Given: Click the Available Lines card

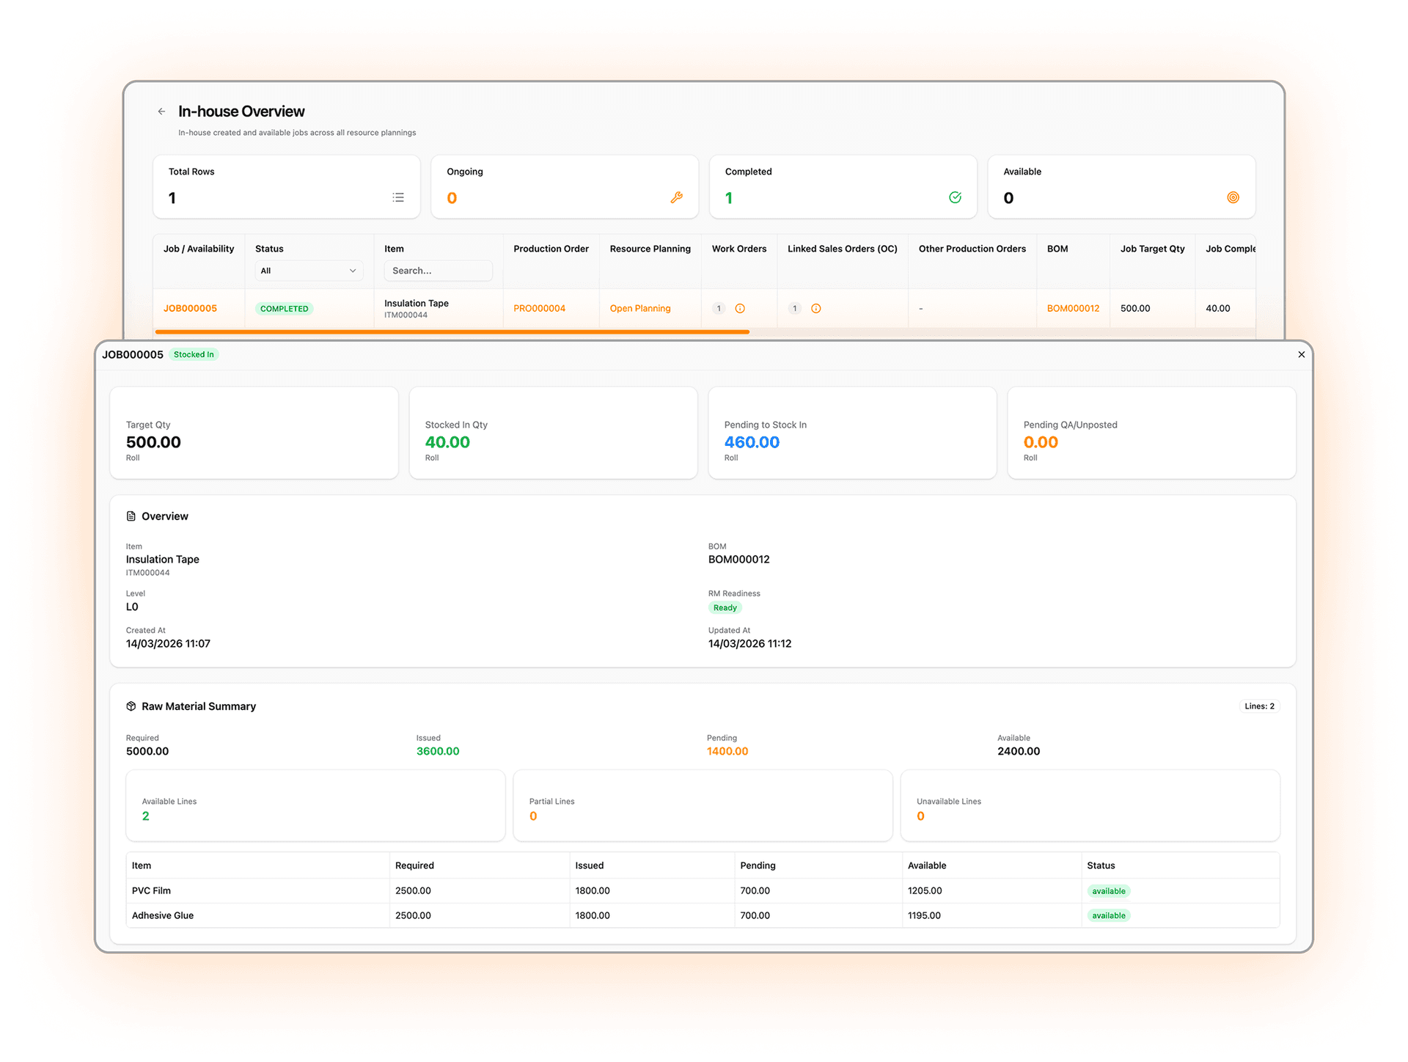Looking at the screenshot, I should [x=315, y=805].
